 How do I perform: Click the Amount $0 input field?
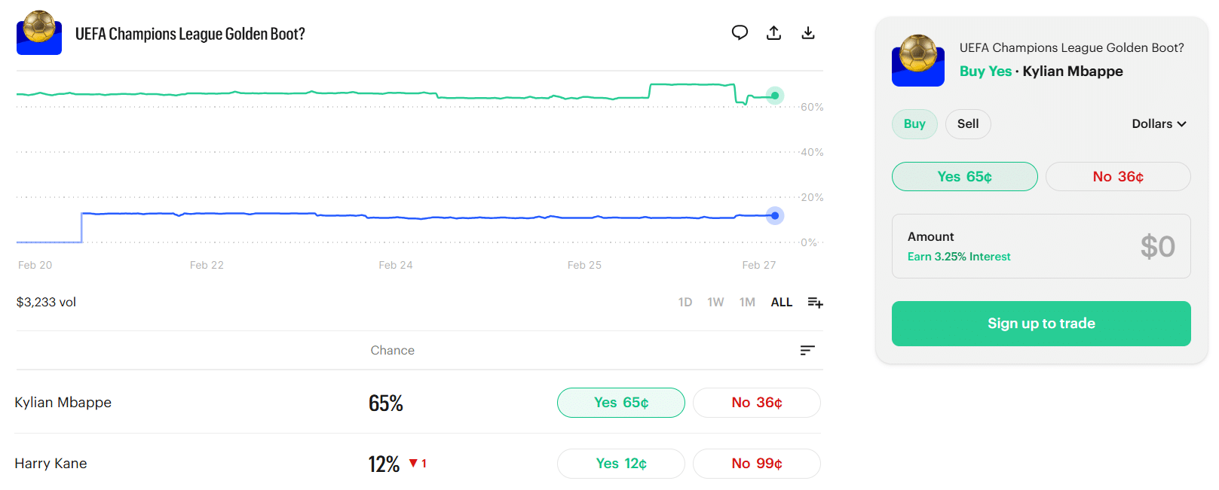click(1041, 246)
